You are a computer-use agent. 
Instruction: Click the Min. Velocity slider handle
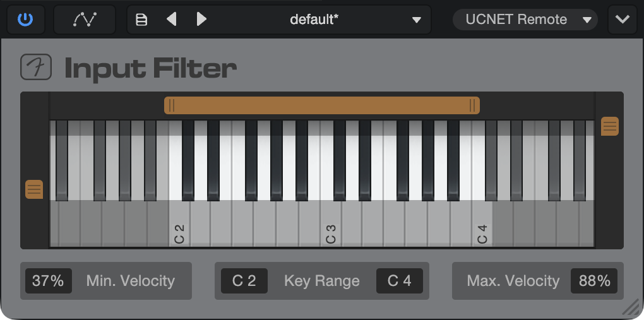click(x=34, y=189)
